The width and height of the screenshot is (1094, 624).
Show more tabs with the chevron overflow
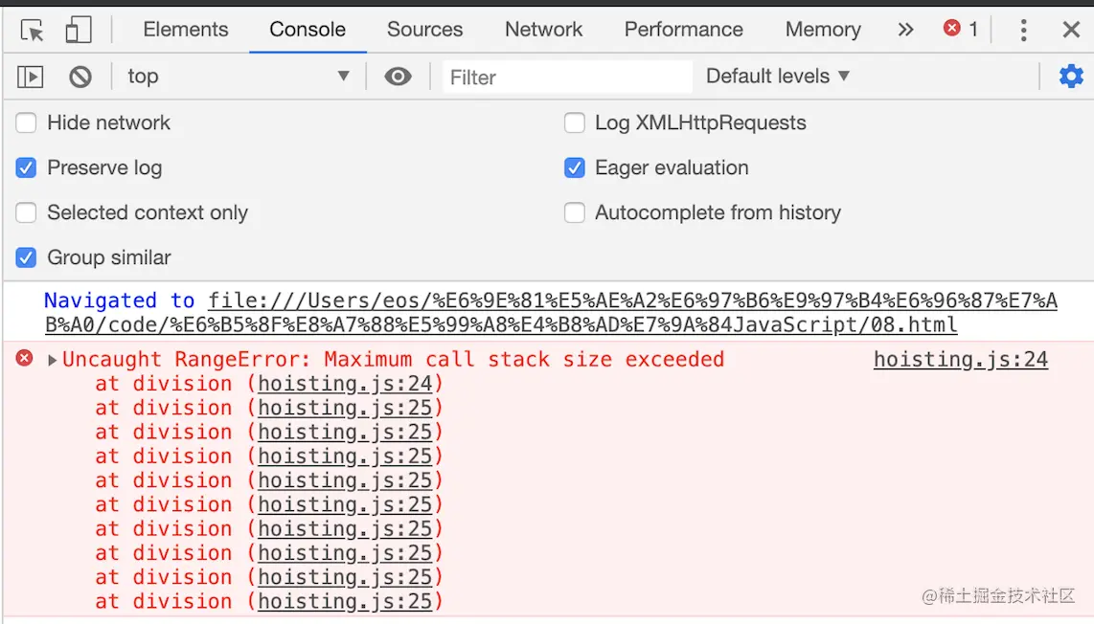coord(905,30)
